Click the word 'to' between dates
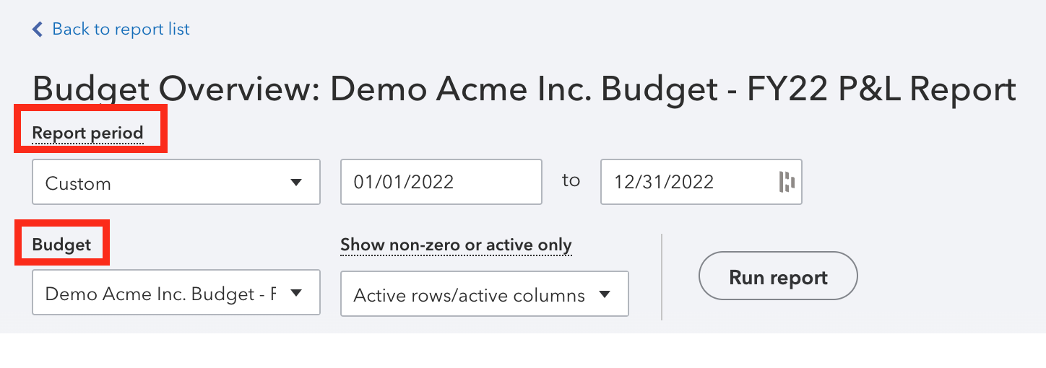1046x368 pixels. point(571,180)
